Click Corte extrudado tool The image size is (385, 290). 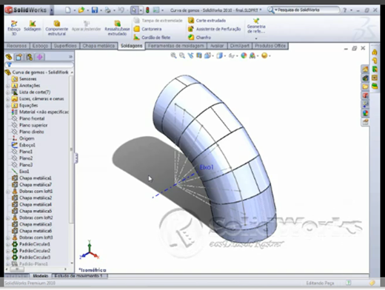click(207, 21)
